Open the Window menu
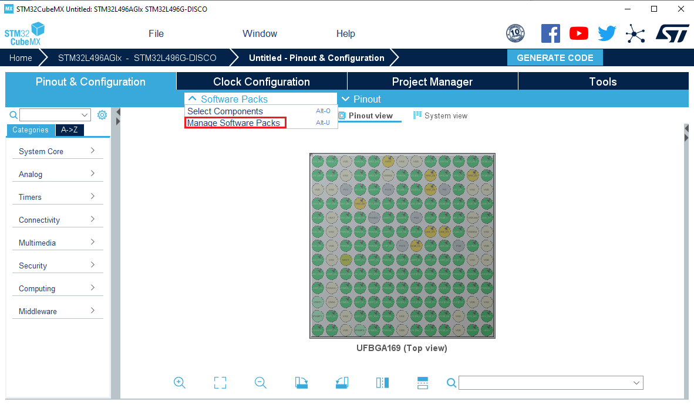The height and width of the screenshot is (405, 694). point(260,33)
